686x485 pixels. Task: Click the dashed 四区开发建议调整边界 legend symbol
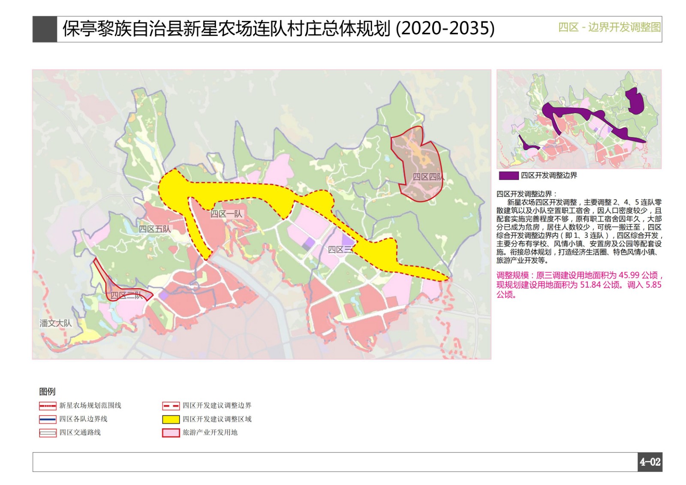[x=171, y=406]
